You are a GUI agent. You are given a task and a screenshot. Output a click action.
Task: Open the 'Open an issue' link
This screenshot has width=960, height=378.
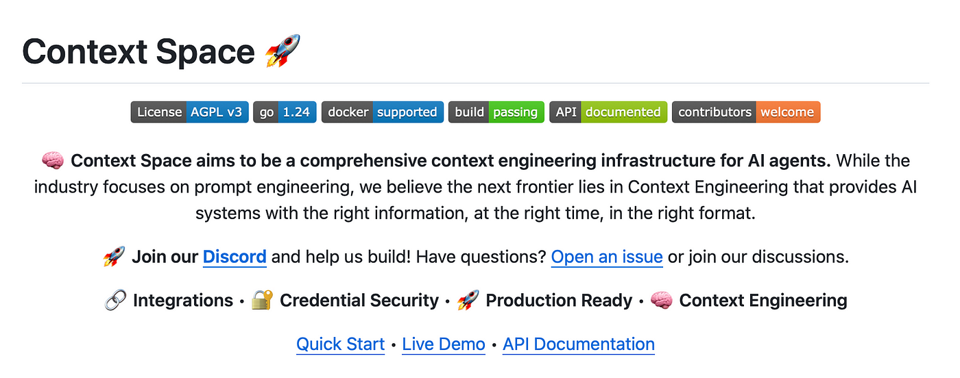pyautogui.click(x=607, y=257)
